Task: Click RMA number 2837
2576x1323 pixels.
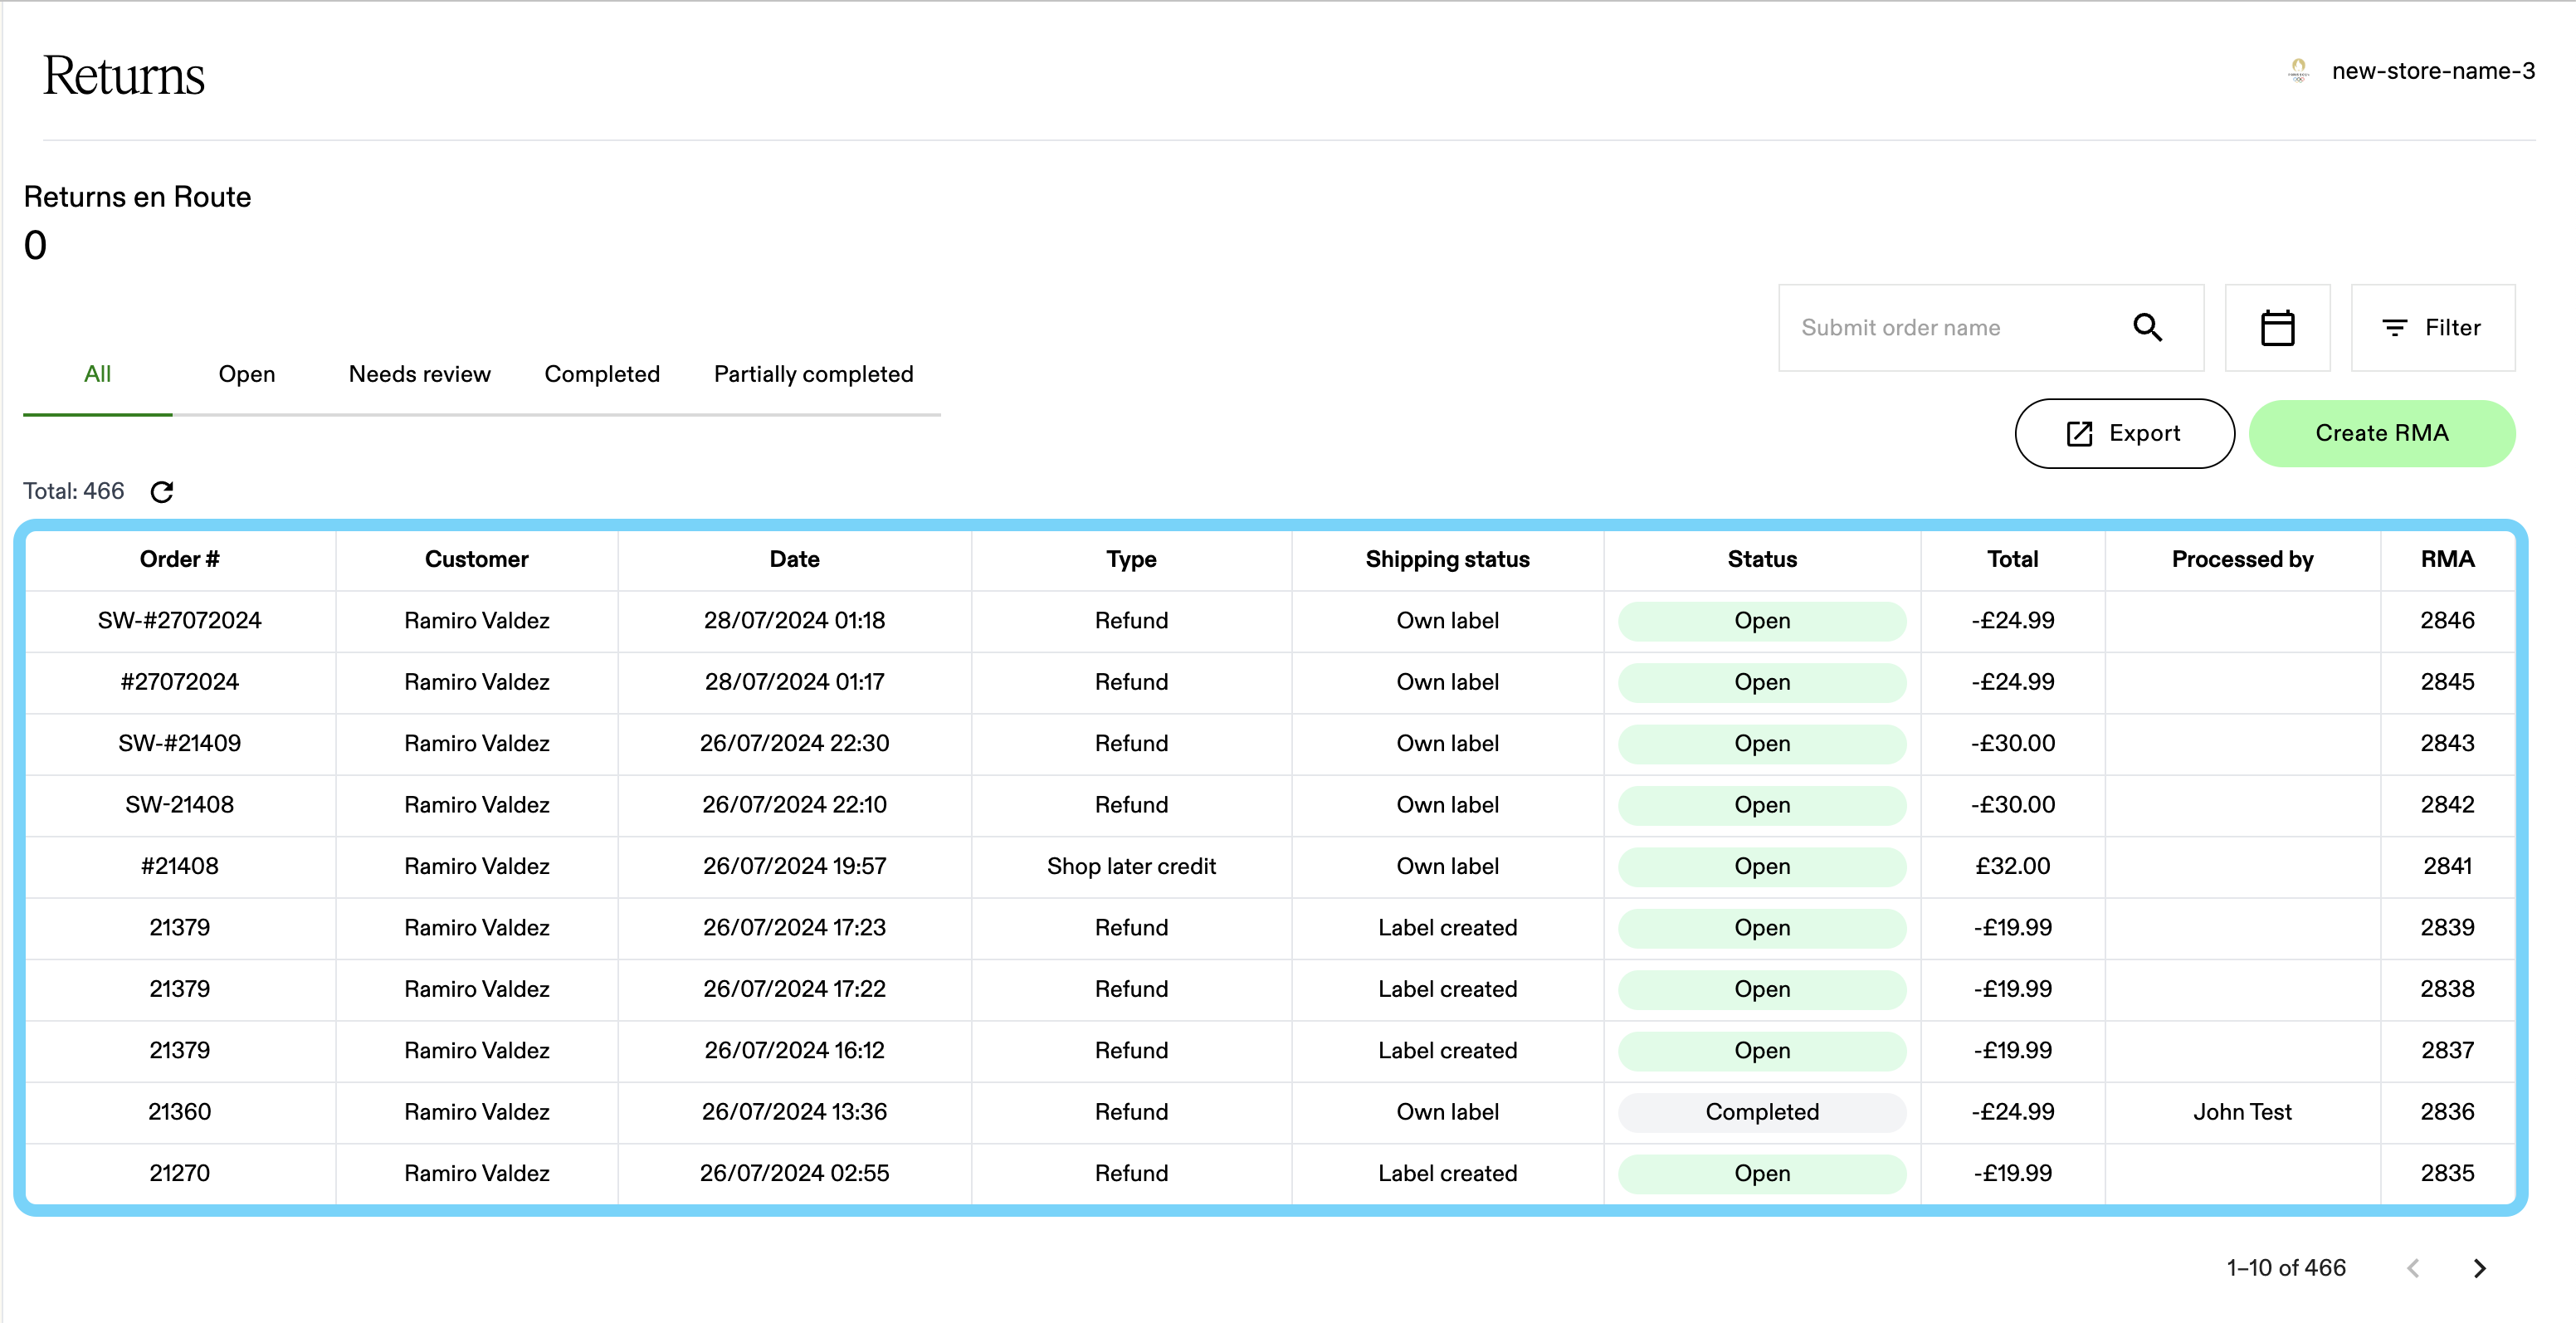Action: coord(2447,1050)
